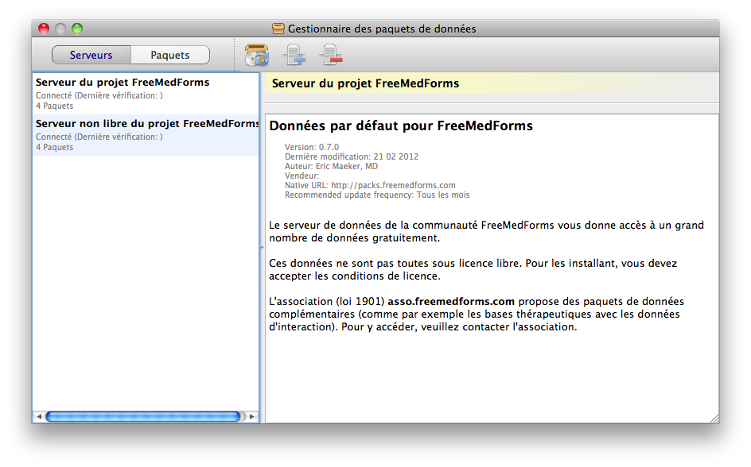Click the splitter handle between the panels

click(x=262, y=248)
